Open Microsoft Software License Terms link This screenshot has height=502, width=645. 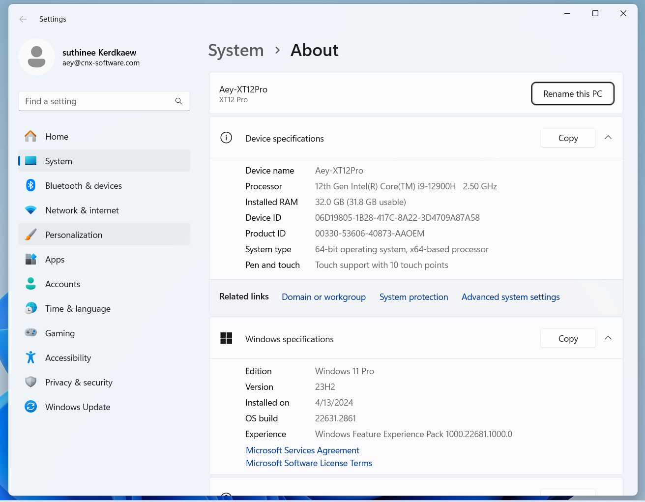(309, 463)
